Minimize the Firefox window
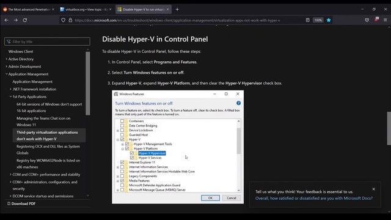Image resolution: width=391 pixels, height=220 pixels. 362,9
